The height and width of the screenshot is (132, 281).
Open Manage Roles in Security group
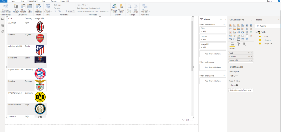[x=114, y=8]
